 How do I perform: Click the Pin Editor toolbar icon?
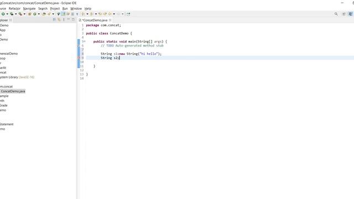128,14
